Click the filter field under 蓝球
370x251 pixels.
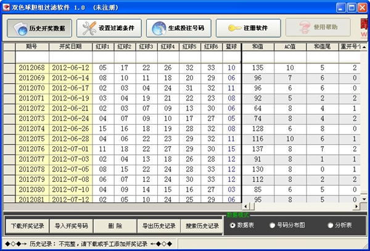(x=231, y=57)
